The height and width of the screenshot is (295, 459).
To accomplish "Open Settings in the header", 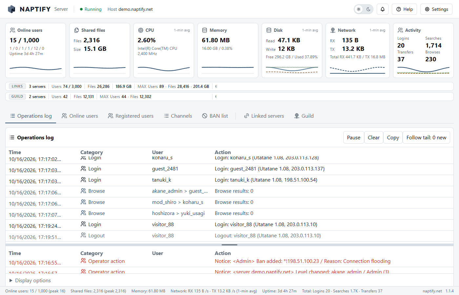I will point(436,9).
